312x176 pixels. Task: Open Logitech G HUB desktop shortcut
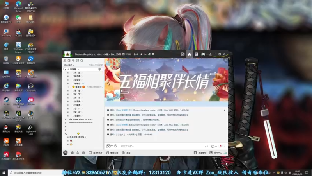pos(31,130)
